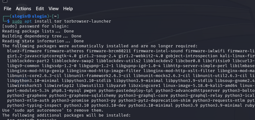Click the word apt in command line
This screenshot has width=255, height=120.
[x=28, y=21]
